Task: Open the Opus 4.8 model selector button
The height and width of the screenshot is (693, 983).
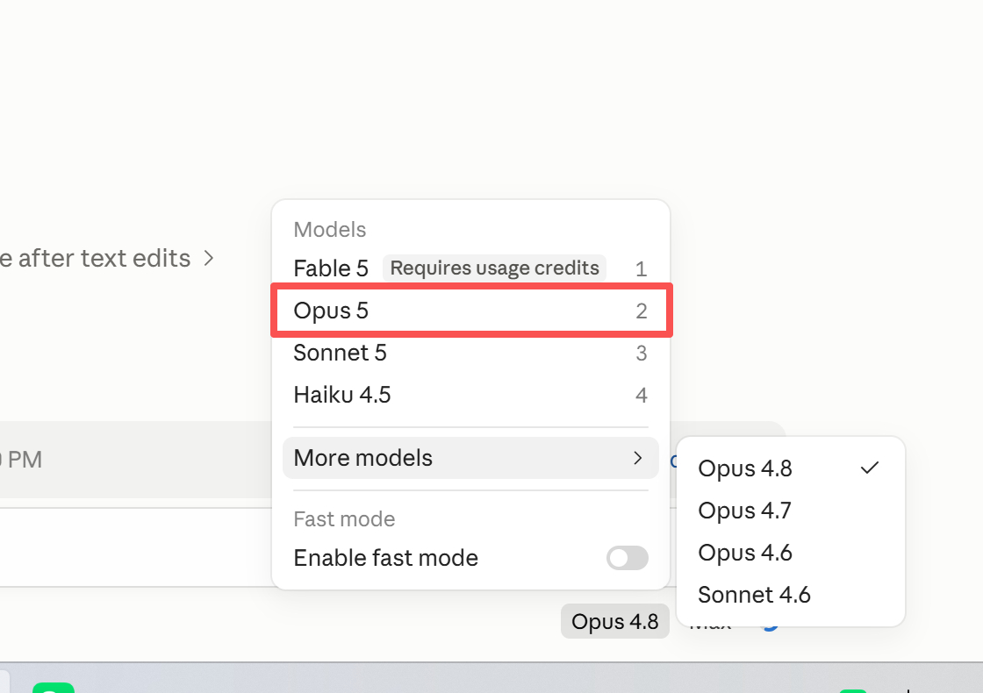Action: coord(614,622)
